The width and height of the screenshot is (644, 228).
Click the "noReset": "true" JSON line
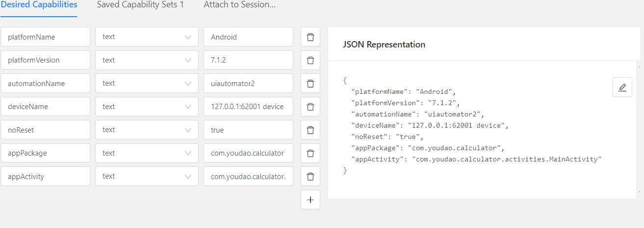click(x=387, y=137)
